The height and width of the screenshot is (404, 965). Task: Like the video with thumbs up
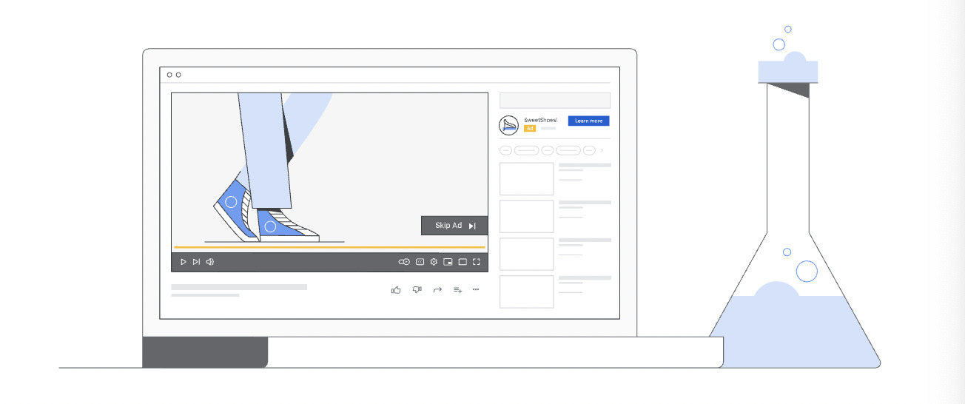(x=396, y=289)
